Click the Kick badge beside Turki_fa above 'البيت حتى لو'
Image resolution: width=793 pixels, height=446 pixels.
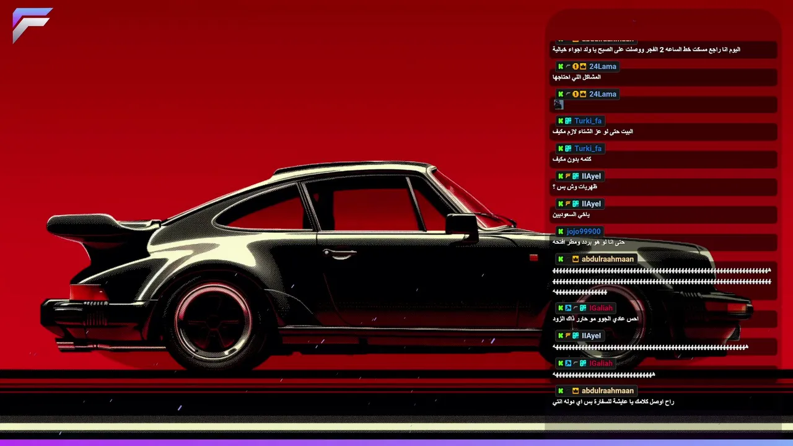[561, 121]
